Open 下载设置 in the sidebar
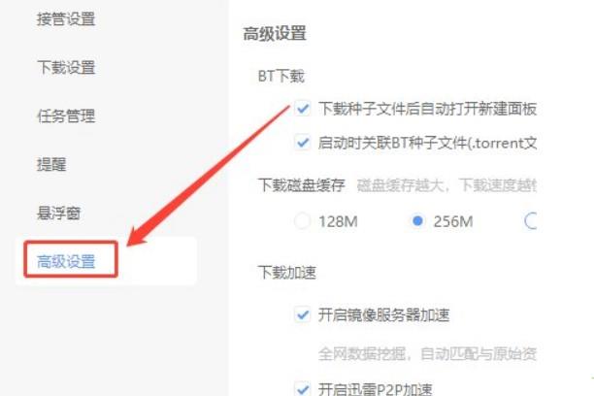This screenshot has height=396, width=594. point(66,67)
